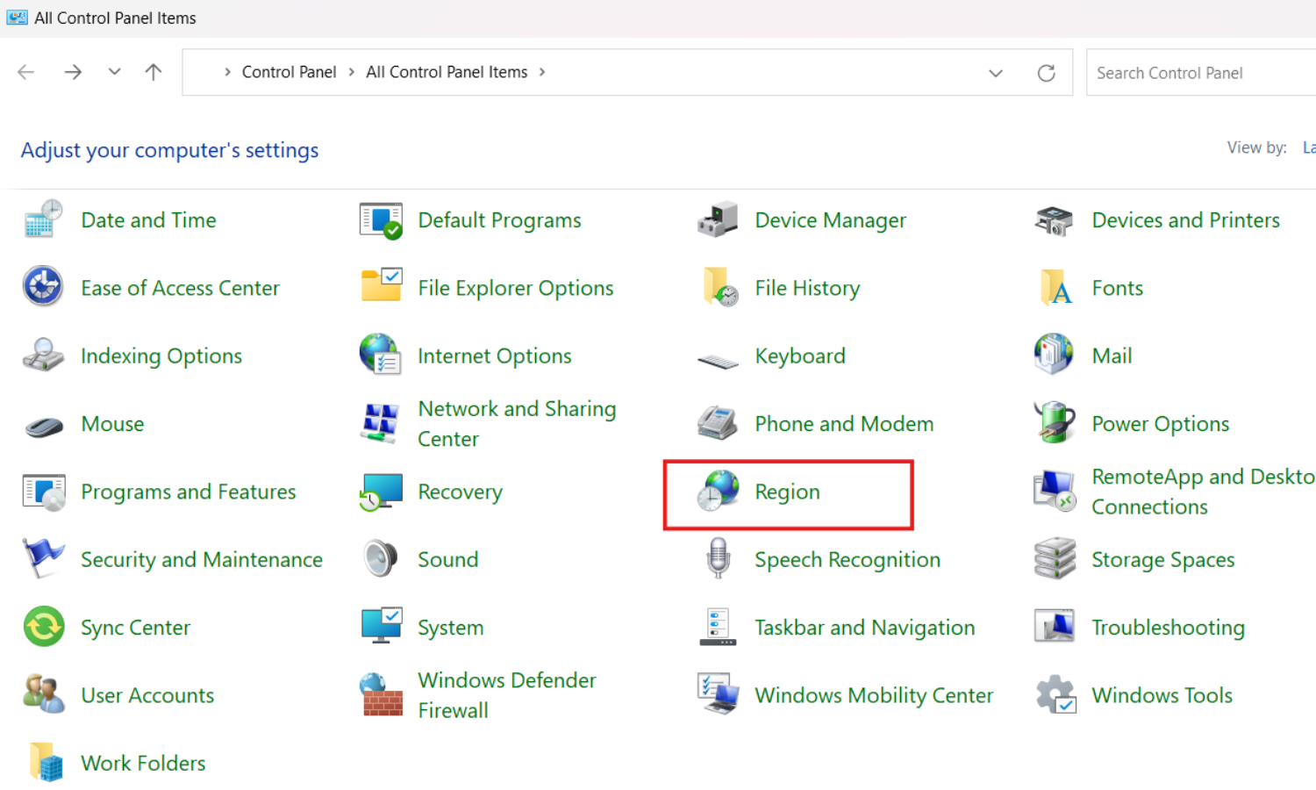Click the Storage Spaces drives icon
The height and width of the screenshot is (790, 1316).
1054,559
